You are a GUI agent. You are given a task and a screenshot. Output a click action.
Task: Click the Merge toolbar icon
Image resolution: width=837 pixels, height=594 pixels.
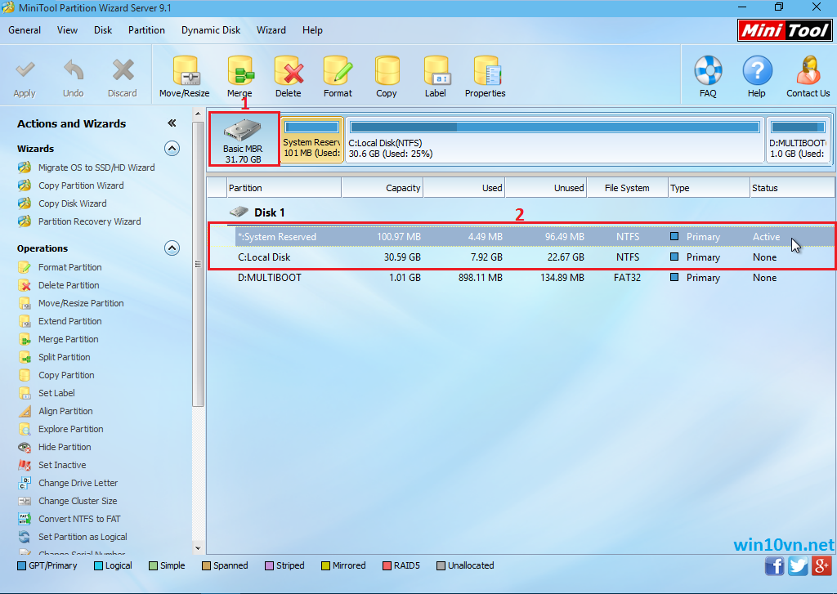[x=239, y=70]
